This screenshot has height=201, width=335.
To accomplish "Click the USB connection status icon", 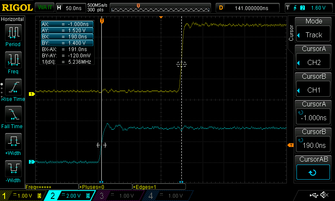I will pos(314,195).
